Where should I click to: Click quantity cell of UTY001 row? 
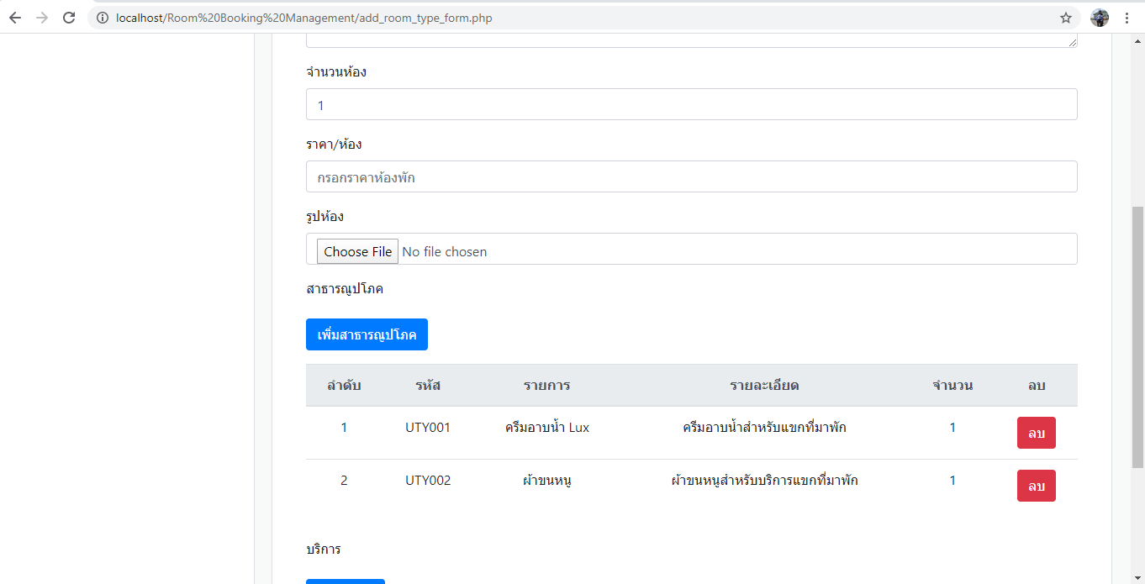click(x=952, y=428)
